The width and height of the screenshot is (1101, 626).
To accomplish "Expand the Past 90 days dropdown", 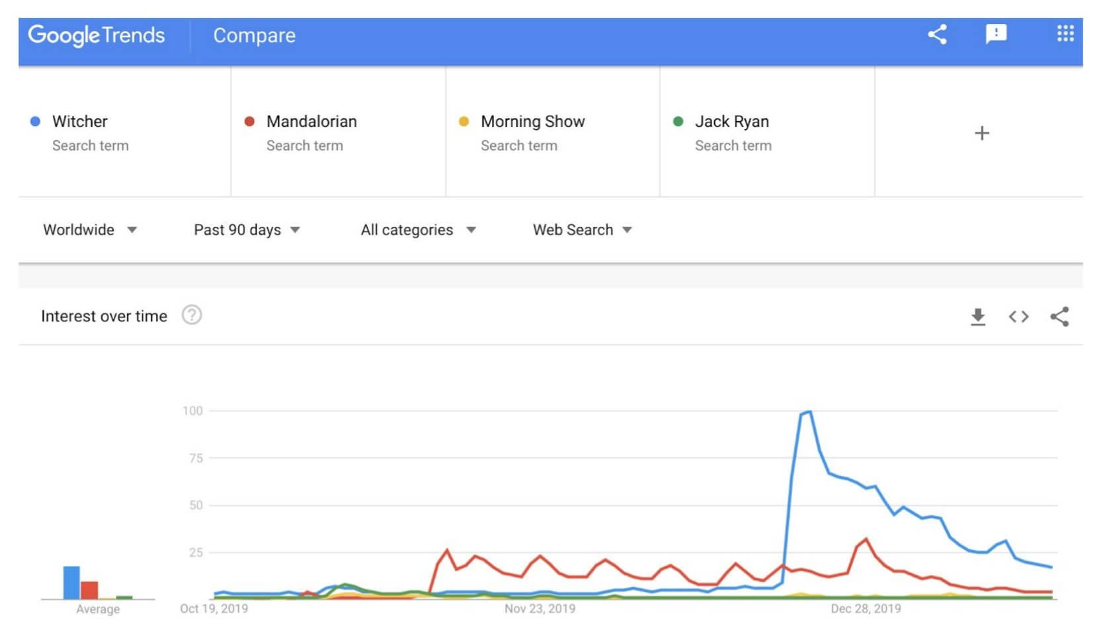I will pos(247,230).
